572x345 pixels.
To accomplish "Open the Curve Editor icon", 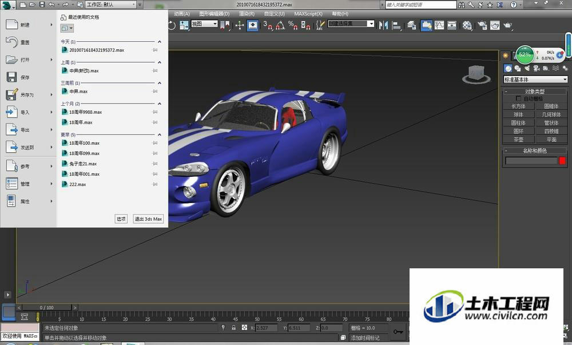I will pos(439,25).
